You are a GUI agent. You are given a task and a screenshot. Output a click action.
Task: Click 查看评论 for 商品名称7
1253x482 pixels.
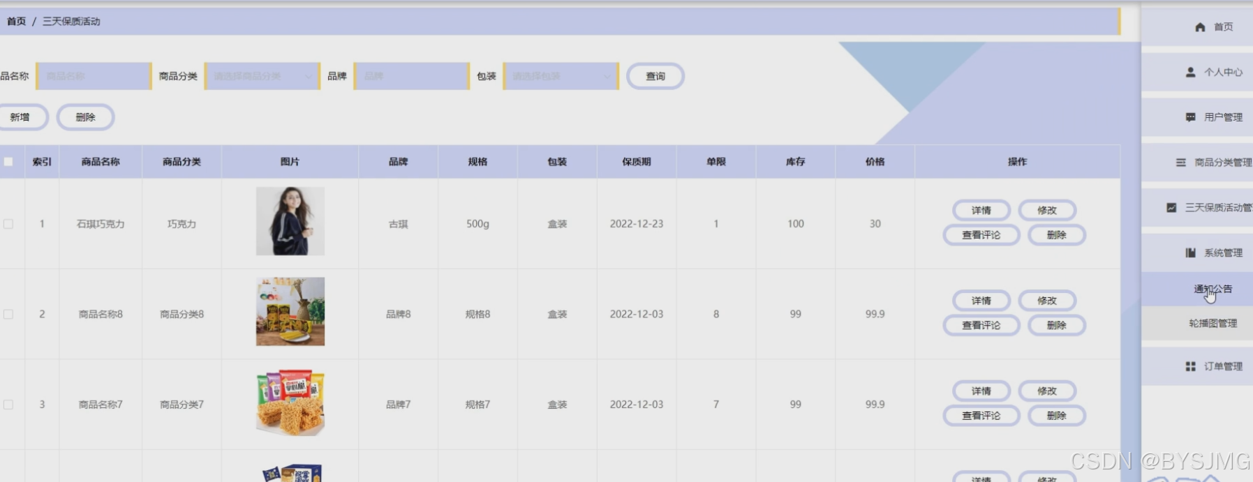(981, 416)
